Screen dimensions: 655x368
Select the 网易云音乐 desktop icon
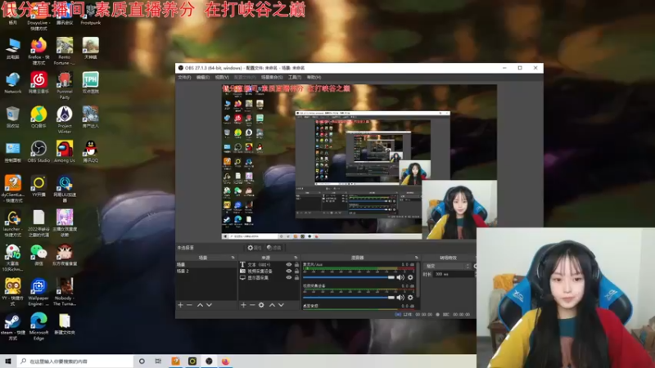[38, 83]
